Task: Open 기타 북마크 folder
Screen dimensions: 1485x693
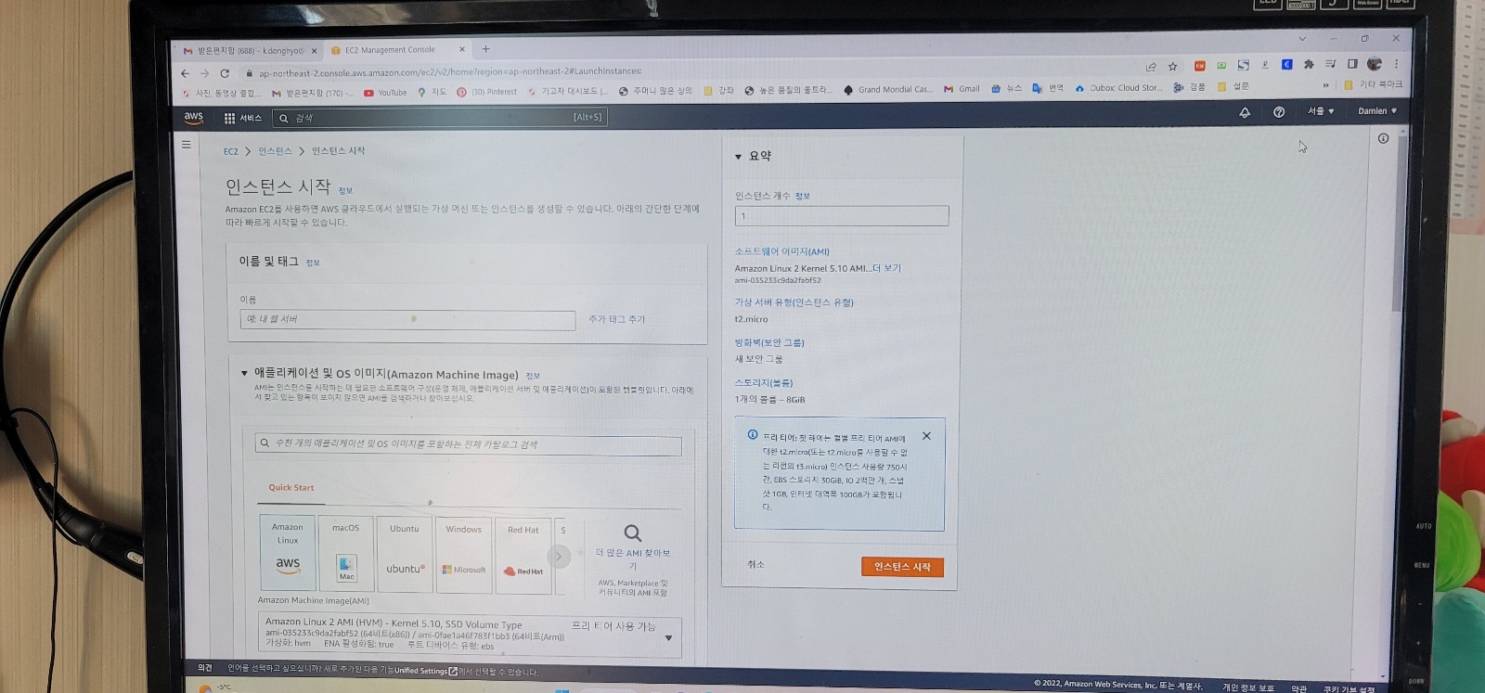Action: click(x=1373, y=84)
